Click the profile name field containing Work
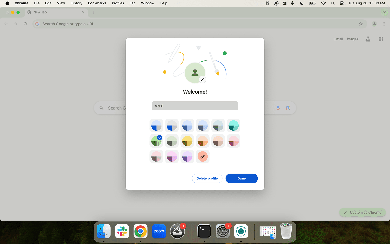 [195, 106]
